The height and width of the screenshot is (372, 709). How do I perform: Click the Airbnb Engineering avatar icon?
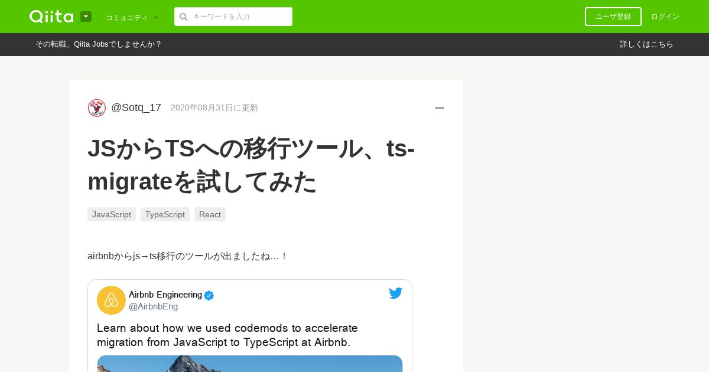pyautogui.click(x=111, y=300)
